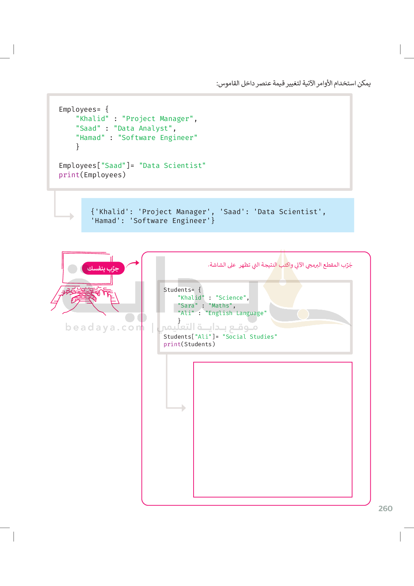Image resolution: width=414 pixels, height=586 pixels.
Task: Click the "Khalid" : "Project Manager" line
Action: point(136,119)
